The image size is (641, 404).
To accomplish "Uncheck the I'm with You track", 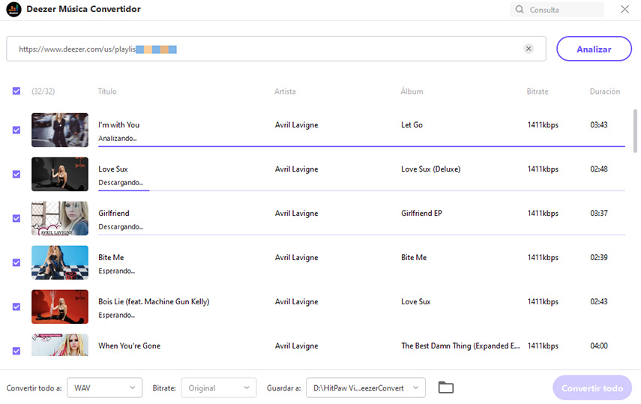I will click(16, 130).
